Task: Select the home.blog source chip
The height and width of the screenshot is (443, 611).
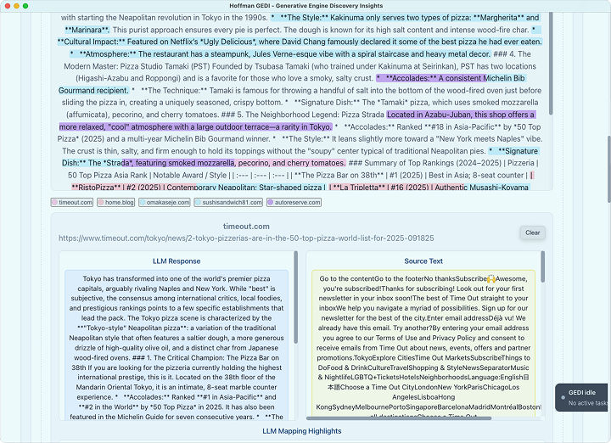Action: (116, 203)
